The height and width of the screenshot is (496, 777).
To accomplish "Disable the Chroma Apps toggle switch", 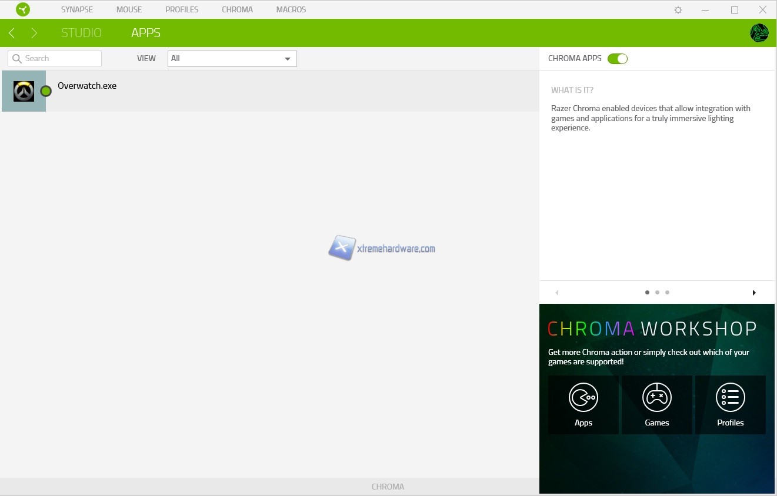I will [617, 59].
